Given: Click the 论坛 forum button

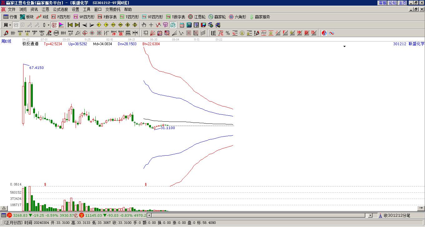Looking at the screenshot, I should click(x=392, y=3).
